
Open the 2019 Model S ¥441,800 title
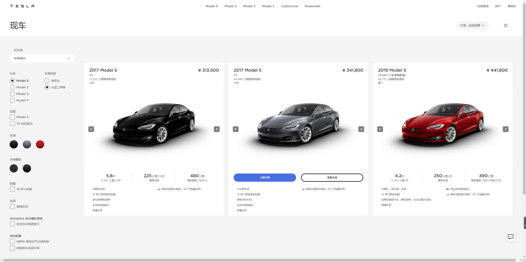coord(392,70)
